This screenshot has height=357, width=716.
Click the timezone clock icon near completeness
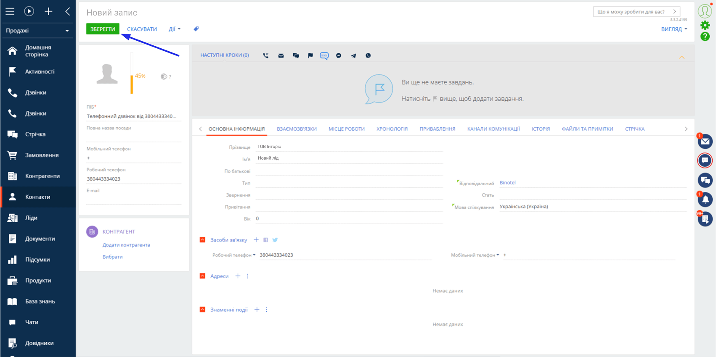pyautogui.click(x=164, y=76)
